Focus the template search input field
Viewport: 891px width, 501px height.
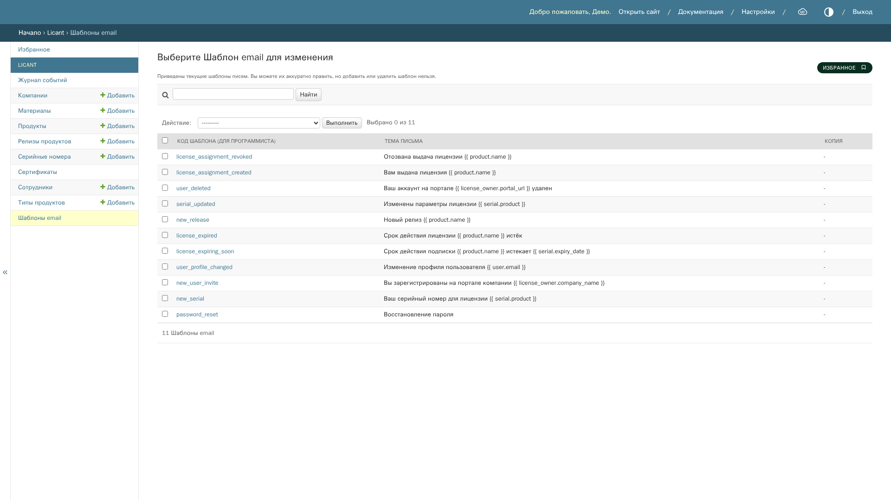coord(233,94)
